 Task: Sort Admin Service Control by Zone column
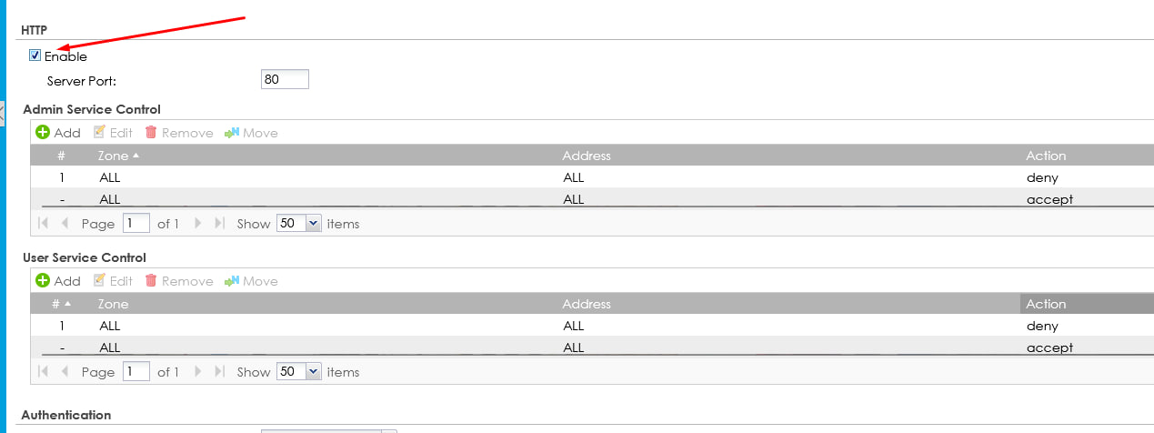pos(115,156)
